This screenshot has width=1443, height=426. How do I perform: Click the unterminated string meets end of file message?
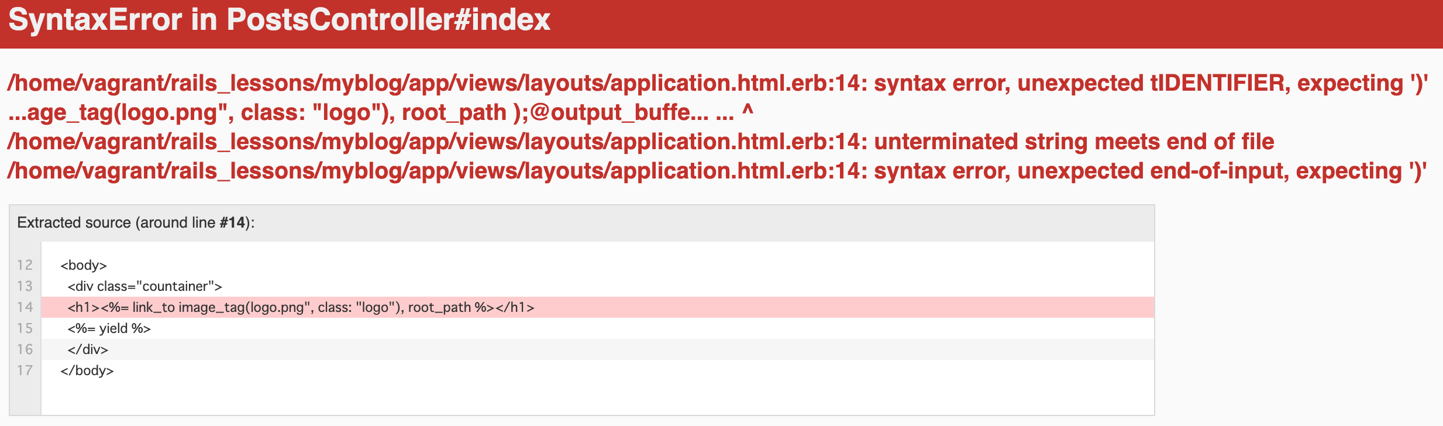[640, 142]
